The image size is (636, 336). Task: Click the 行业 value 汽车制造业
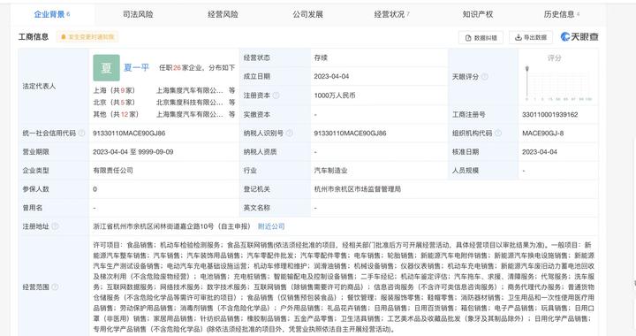pos(330,171)
